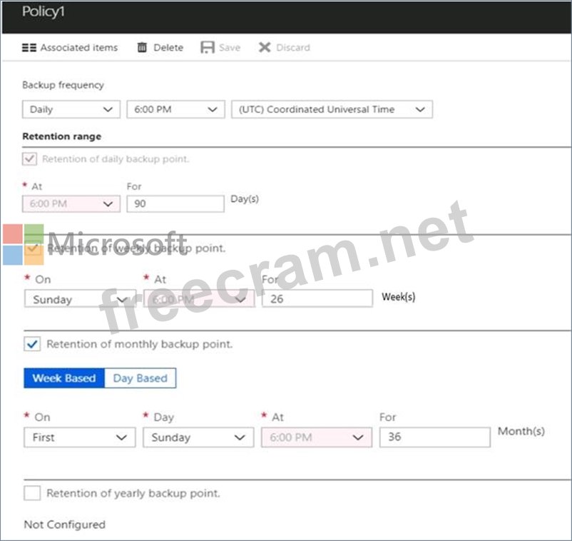Screen dimensions: 572x541
Task: Click the weekly retention field showing 26
Action: coord(317,299)
